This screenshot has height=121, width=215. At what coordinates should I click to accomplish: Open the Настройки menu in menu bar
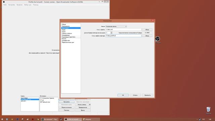[x=12, y=5]
